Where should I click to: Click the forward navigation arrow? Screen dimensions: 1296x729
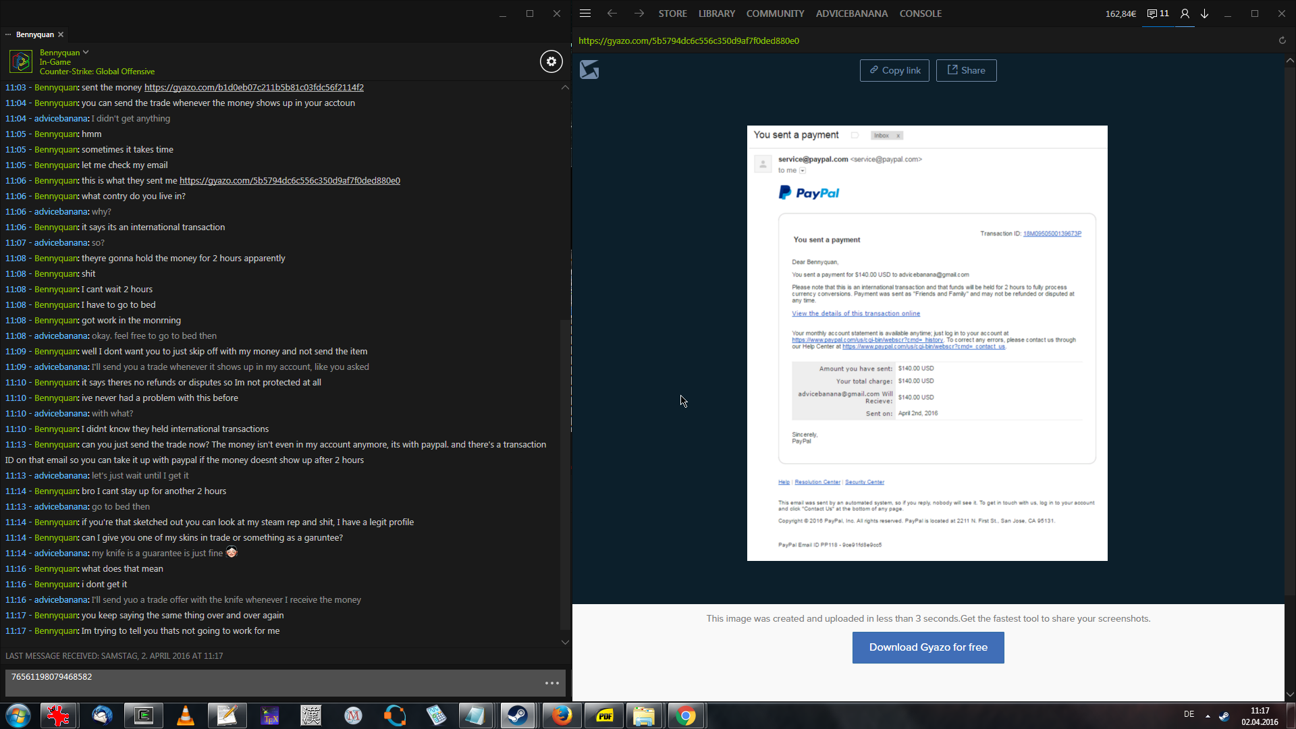pyautogui.click(x=639, y=13)
